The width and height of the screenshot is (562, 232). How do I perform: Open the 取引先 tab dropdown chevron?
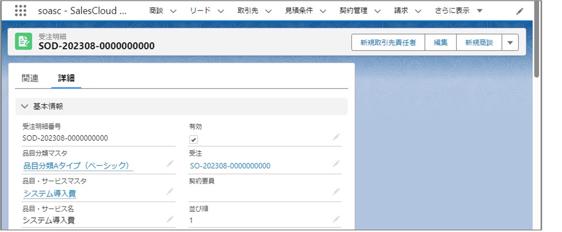point(268,11)
